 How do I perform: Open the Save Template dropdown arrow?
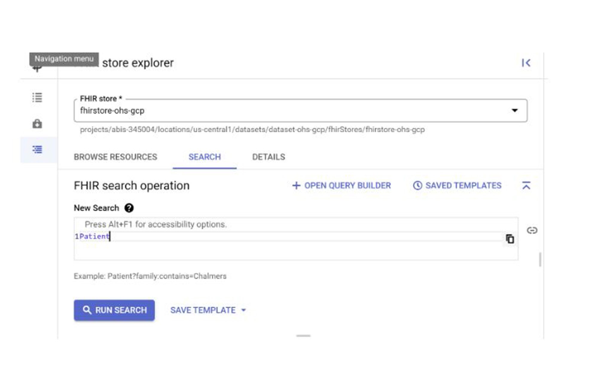(244, 310)
